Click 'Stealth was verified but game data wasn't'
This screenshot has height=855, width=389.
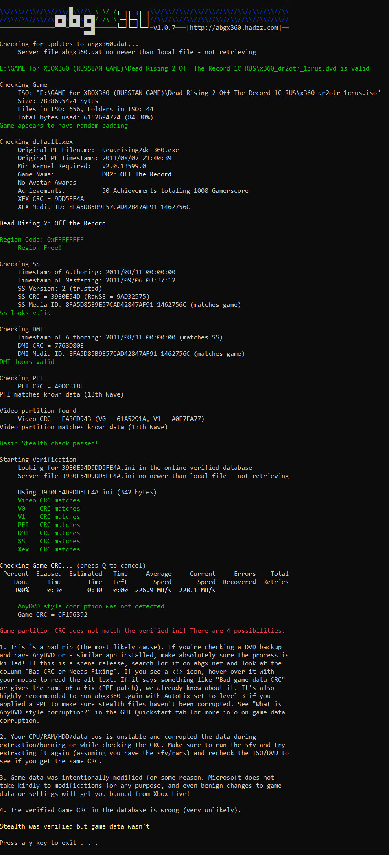[75, 826]
